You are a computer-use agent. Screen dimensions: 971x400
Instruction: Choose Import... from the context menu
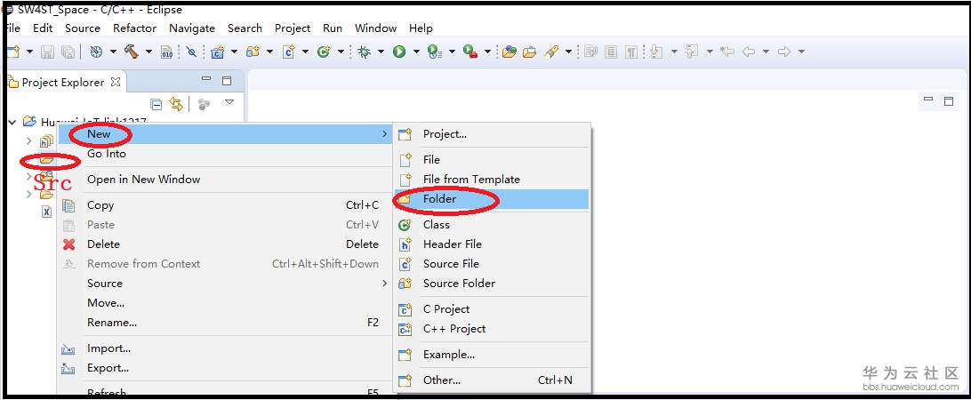pyautogui.click(x=225, y=348)
